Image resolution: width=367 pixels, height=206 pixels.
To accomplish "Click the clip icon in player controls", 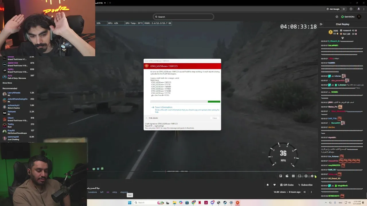I will pos(287,176).
